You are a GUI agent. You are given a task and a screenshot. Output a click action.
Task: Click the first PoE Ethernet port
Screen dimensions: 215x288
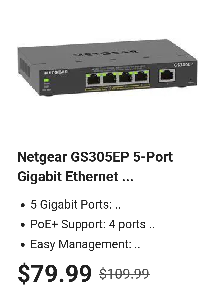point(93,79)
